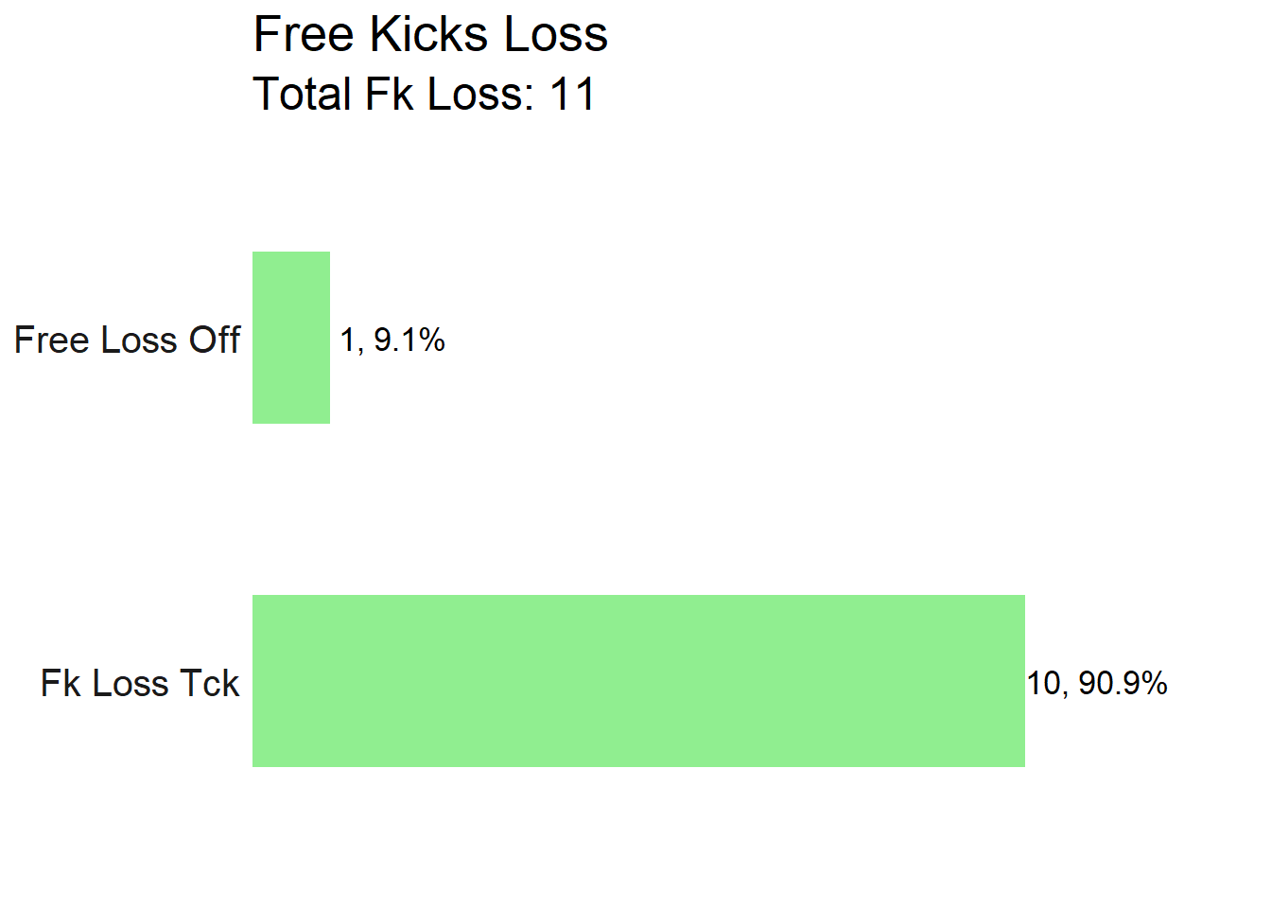Select the "Fk Loss Tck" axis label
Viewport: 1271px width, 908px height.
[140, 683]
